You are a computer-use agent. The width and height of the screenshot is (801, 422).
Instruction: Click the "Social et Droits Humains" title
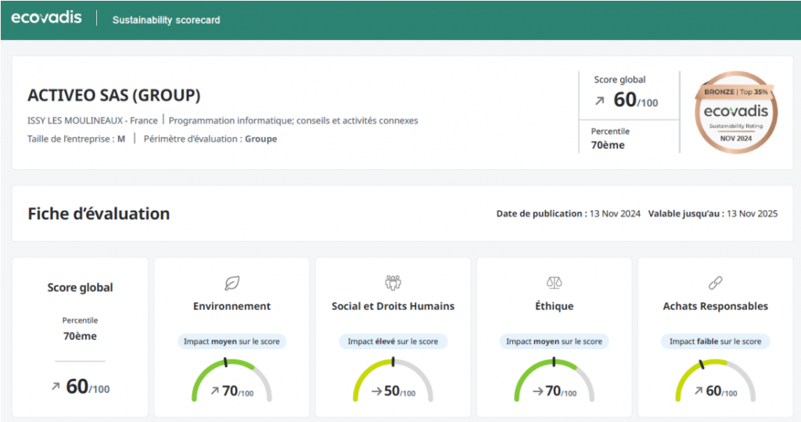393,306
